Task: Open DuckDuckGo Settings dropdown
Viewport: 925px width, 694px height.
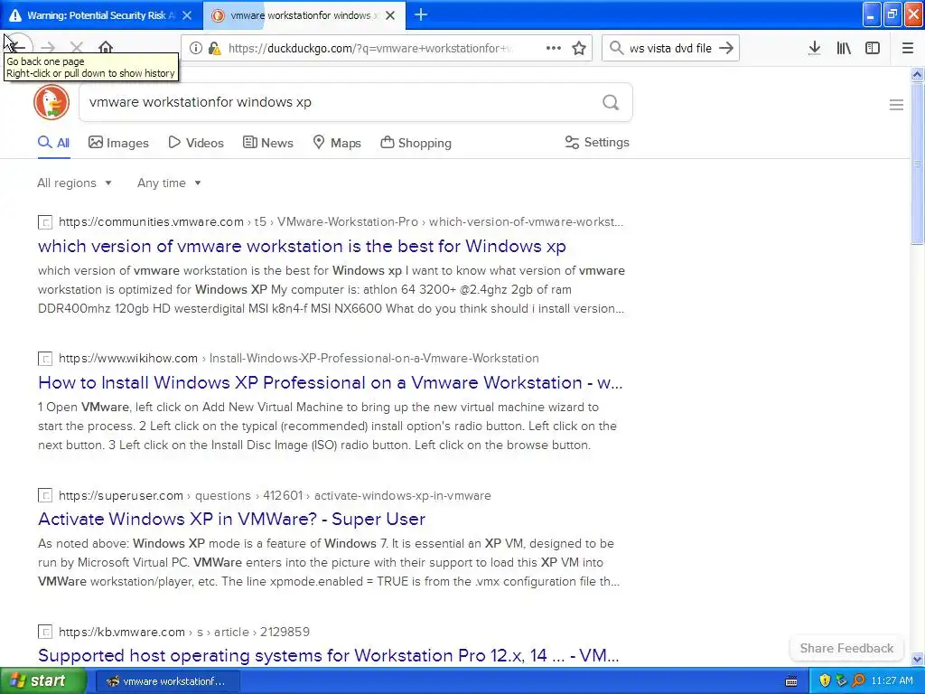Action: tap(597, 142)
